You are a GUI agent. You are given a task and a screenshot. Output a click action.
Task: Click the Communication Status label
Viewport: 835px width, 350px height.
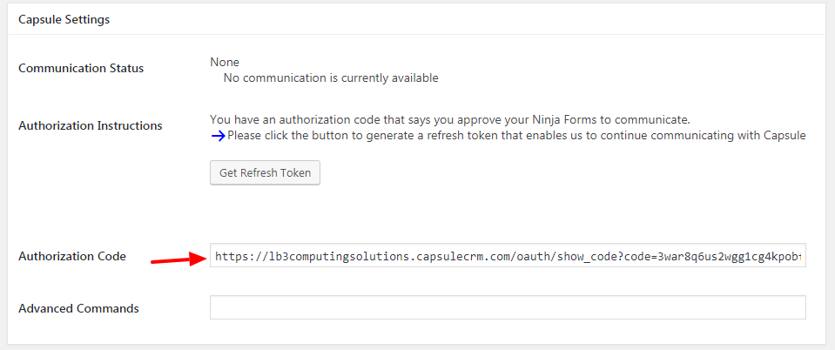pos(81,68)
